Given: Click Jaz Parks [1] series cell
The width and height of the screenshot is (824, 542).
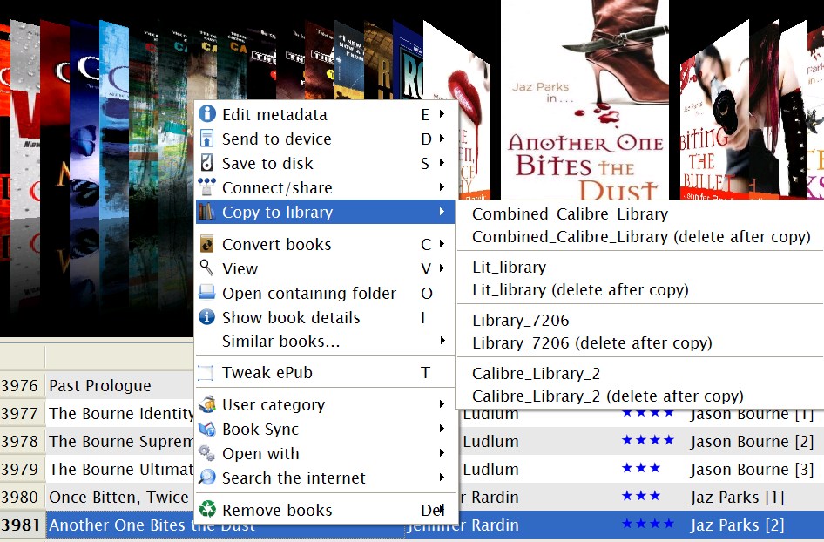Looking at the screenshot, I should (x=737, y=497).
